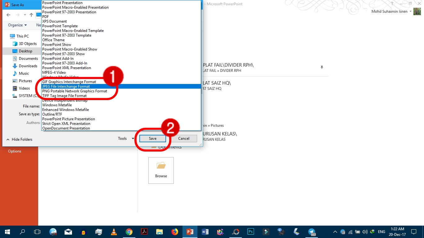424x238 pixels.
Task: Select PowerPoint Macro-Enabled Show type
Action: pyautogui.click(x=121, y=49)
